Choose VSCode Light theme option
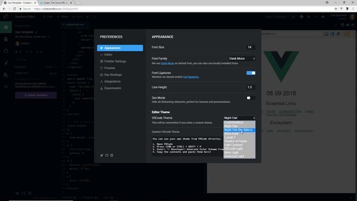The image size is (357, 201). click(239, 149)
